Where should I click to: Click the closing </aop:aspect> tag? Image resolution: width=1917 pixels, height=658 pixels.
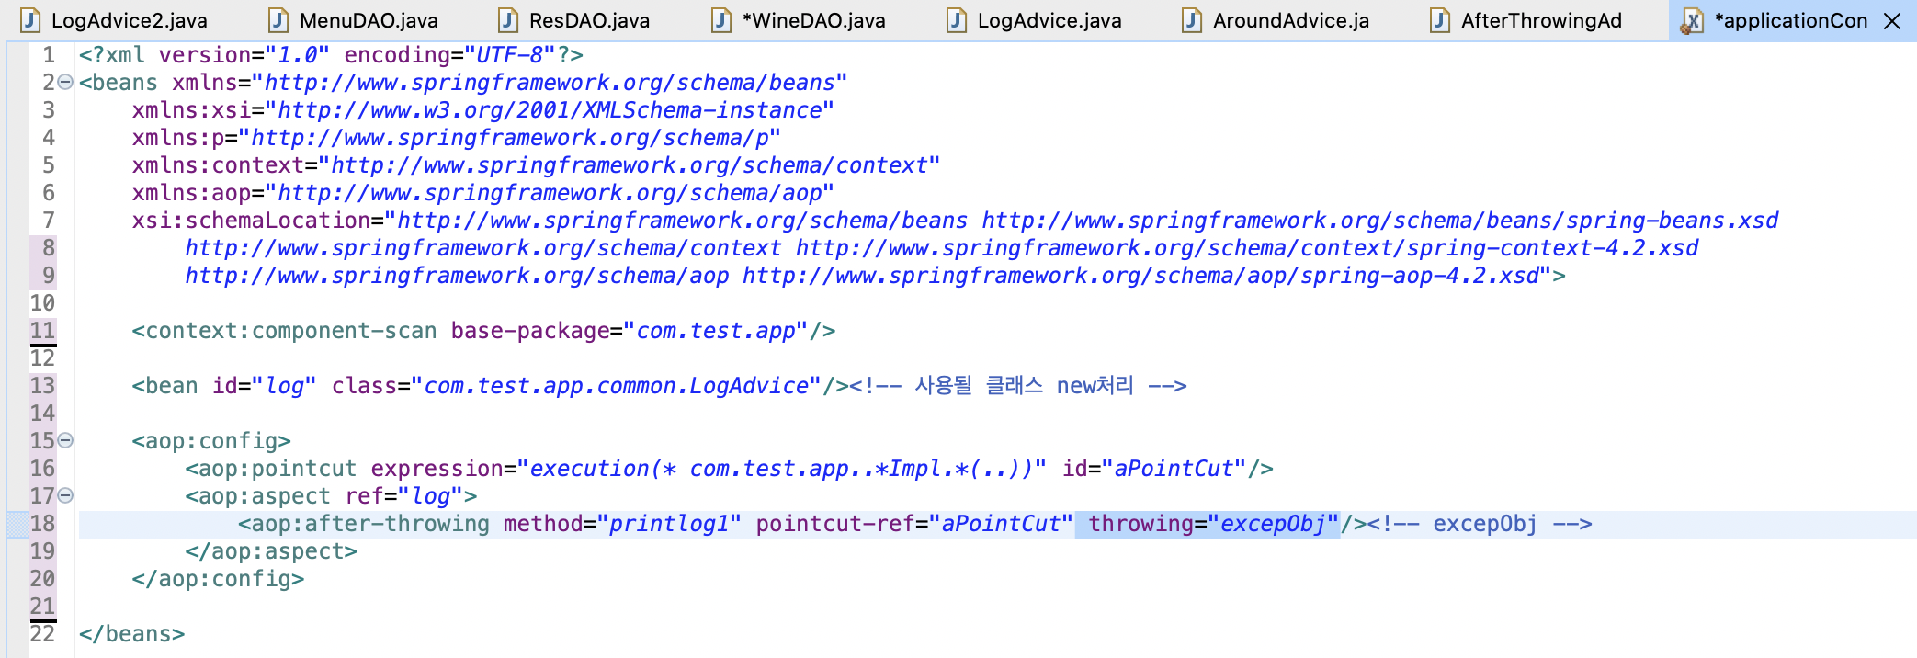[271, 551]
